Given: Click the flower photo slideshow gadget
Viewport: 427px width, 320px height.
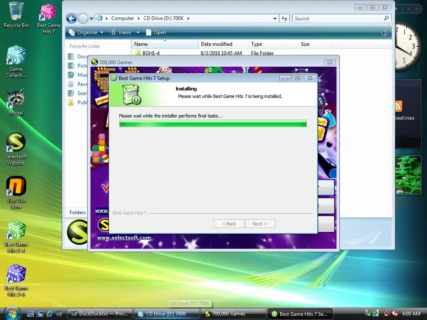Looking at the screenshot, I should pyautogui.click(x=408, y=175).
